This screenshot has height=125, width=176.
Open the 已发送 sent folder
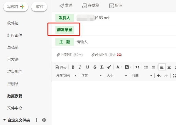[13, 60]
